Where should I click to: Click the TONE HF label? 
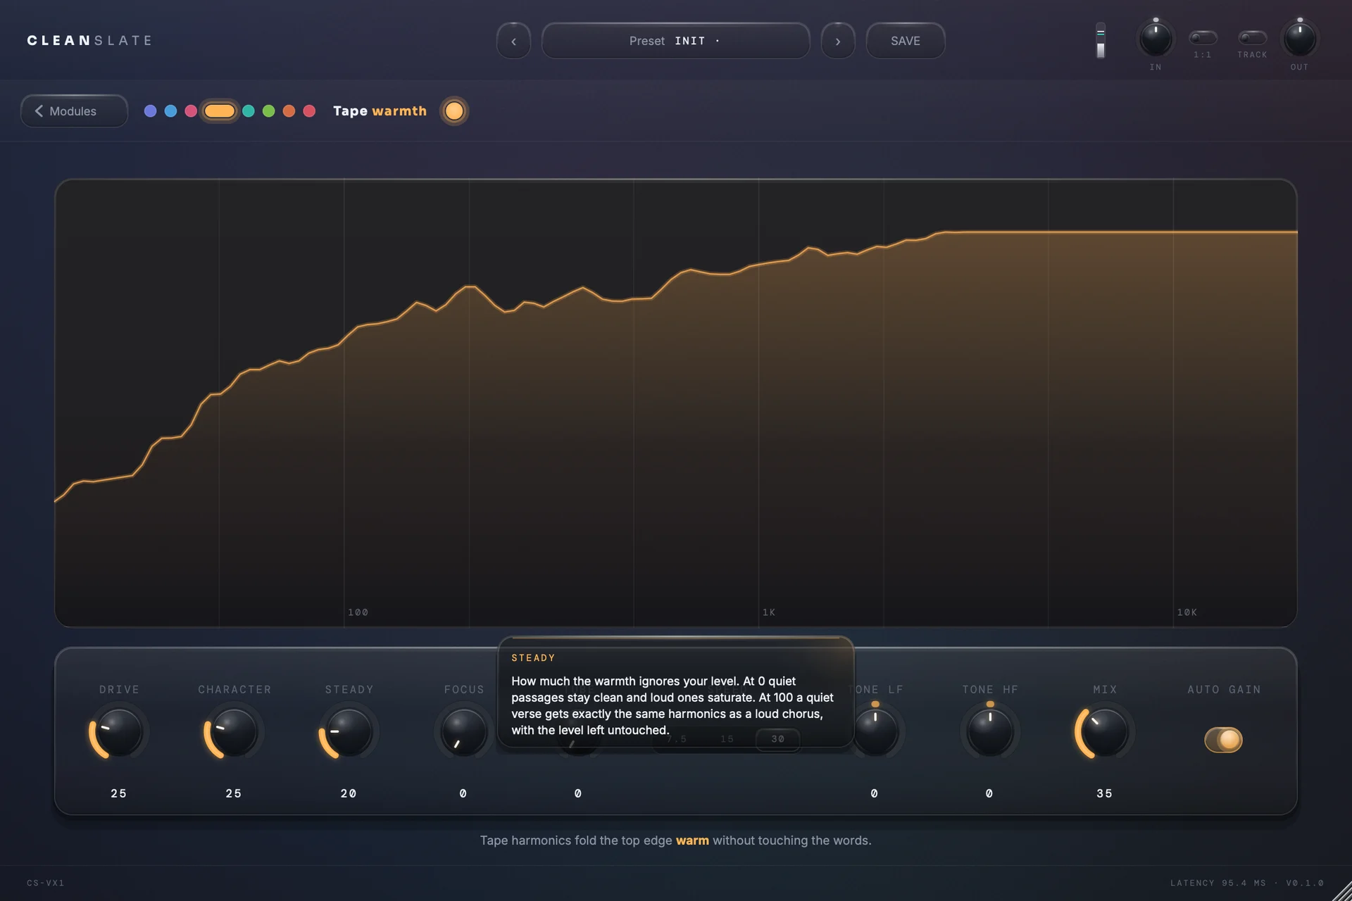[x=990, y=690]
